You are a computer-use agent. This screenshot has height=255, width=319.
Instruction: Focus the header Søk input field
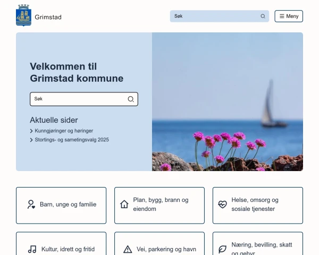coord(220,16)
